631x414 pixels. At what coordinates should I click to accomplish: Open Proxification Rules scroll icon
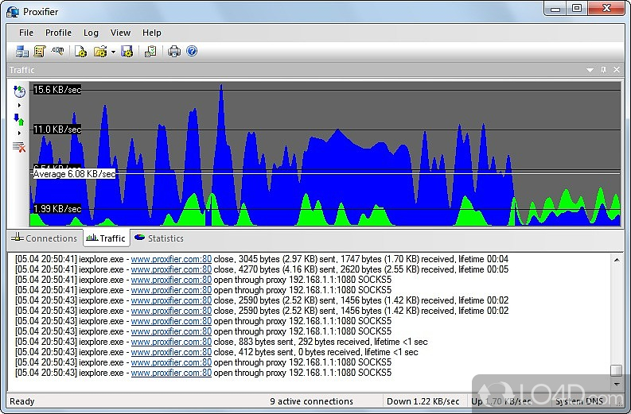[39, 52]
